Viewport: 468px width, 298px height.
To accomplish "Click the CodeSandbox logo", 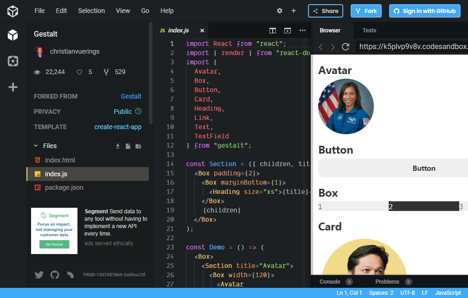I will [x=13, y=11].
